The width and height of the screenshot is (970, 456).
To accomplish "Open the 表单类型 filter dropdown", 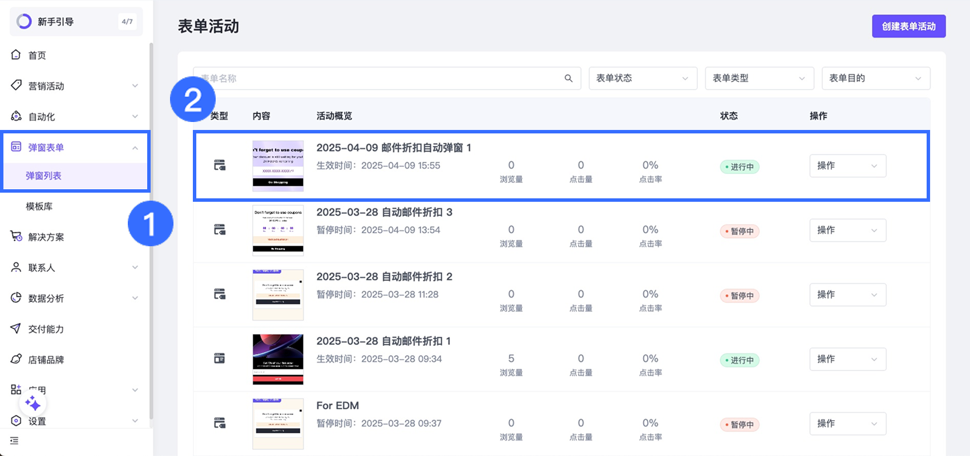I will pyautogui.click(x=759, y=79).
